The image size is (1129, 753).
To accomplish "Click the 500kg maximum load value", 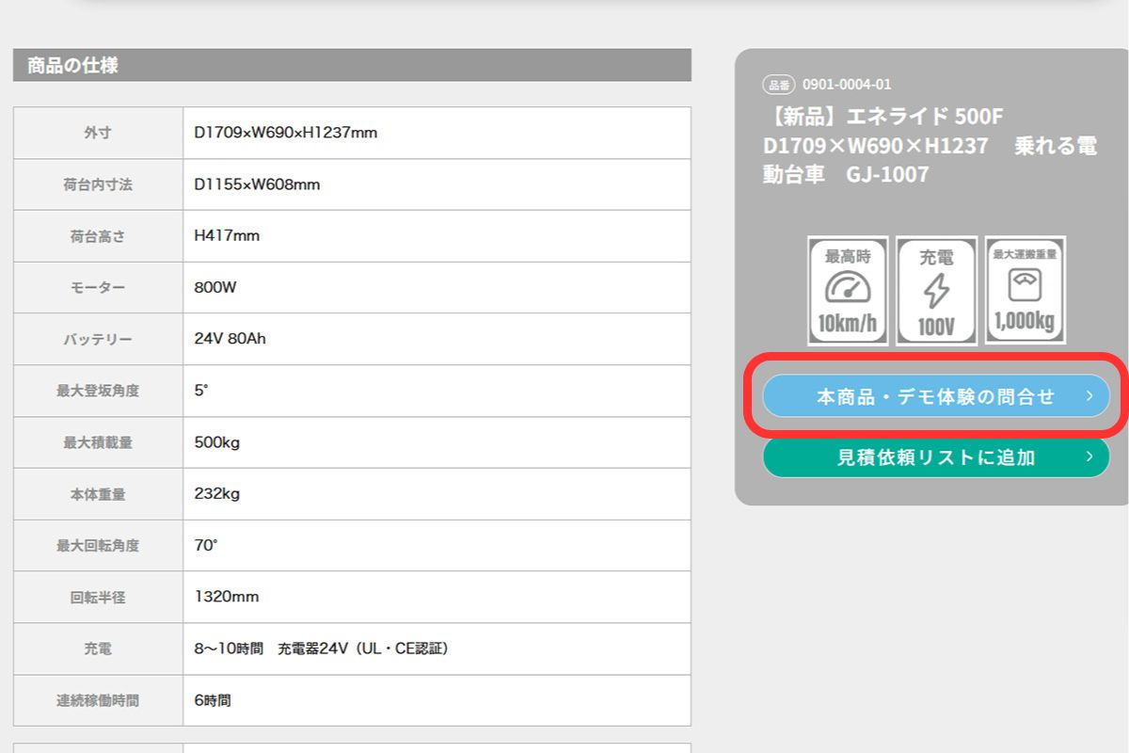I will pyautogui.click(x=216, y=442).
